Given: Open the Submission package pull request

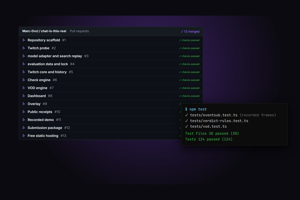Looking at the screenshot, I should [45, 128].
